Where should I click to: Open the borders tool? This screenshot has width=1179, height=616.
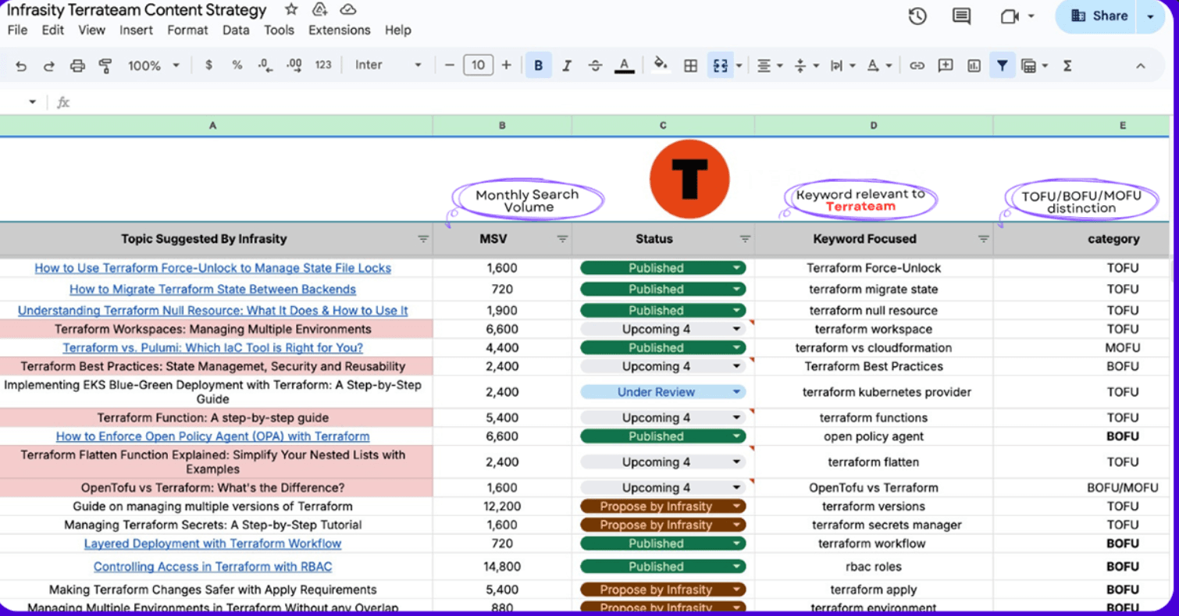pyautogui.click(x=690, y=66)
